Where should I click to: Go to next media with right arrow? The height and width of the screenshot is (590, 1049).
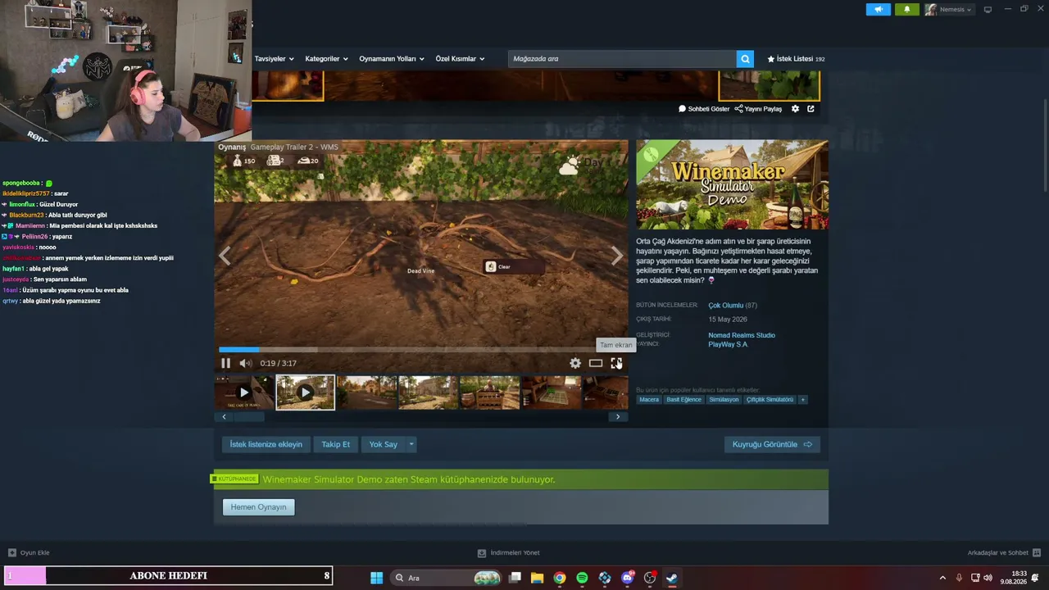(x=617, y=256)
